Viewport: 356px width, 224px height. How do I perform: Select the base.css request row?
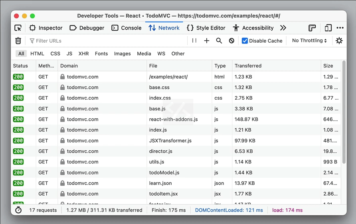[x=176, y=87]
